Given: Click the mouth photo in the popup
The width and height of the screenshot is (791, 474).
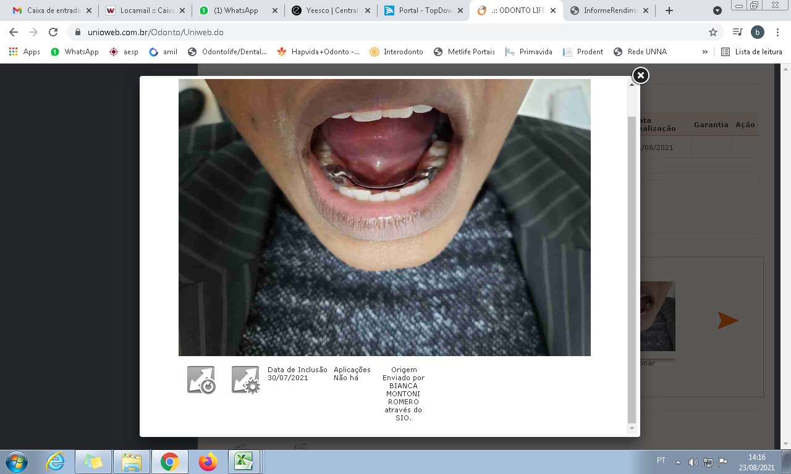Looking at the screenshot, I should click(x=384, y=217).
